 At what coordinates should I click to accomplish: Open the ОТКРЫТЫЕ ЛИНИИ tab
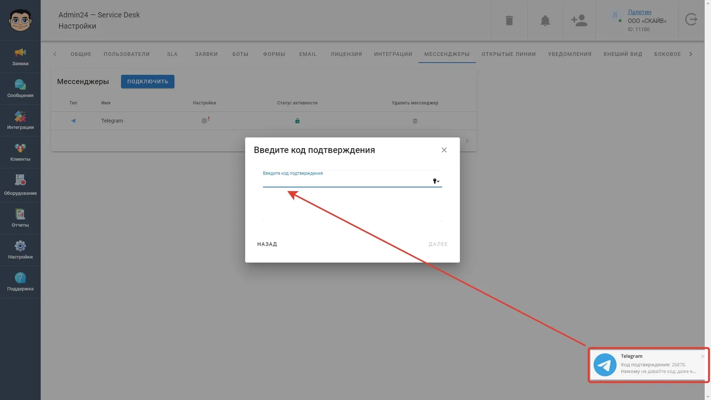coord(509,54)
